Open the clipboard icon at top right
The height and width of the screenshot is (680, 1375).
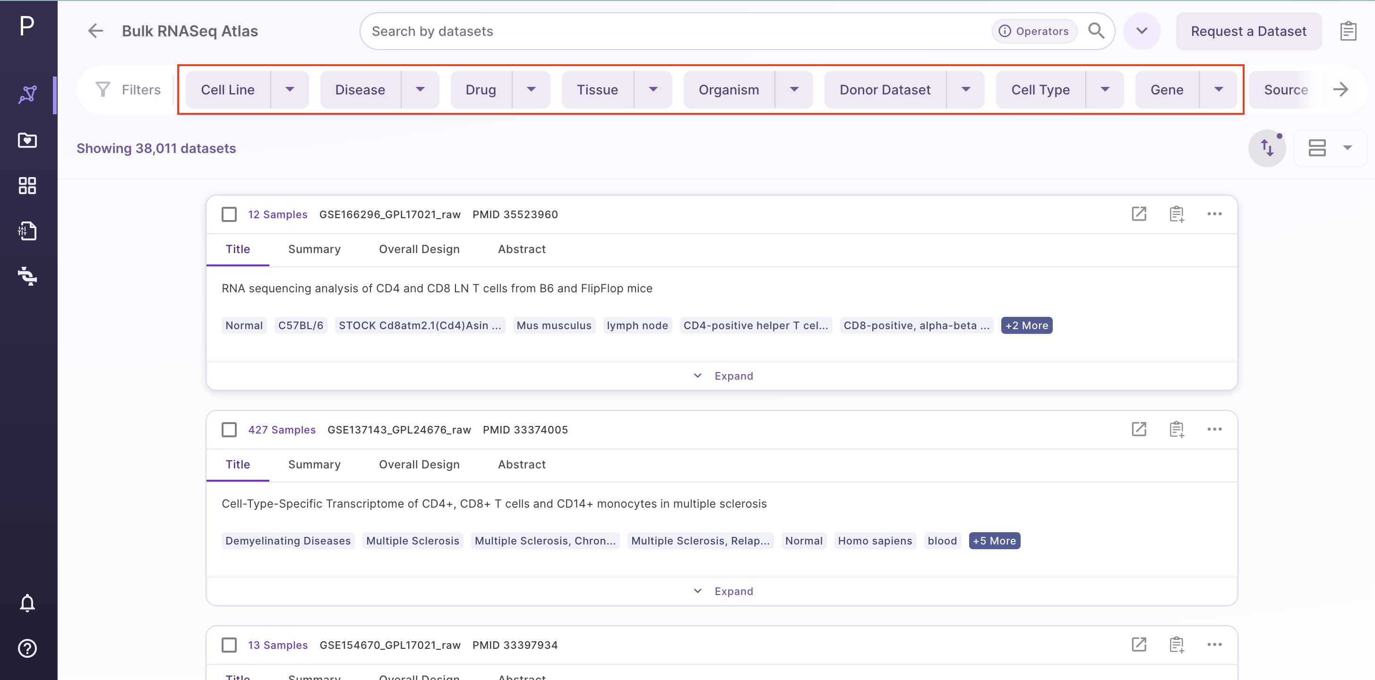click(x=1349, y=31)
